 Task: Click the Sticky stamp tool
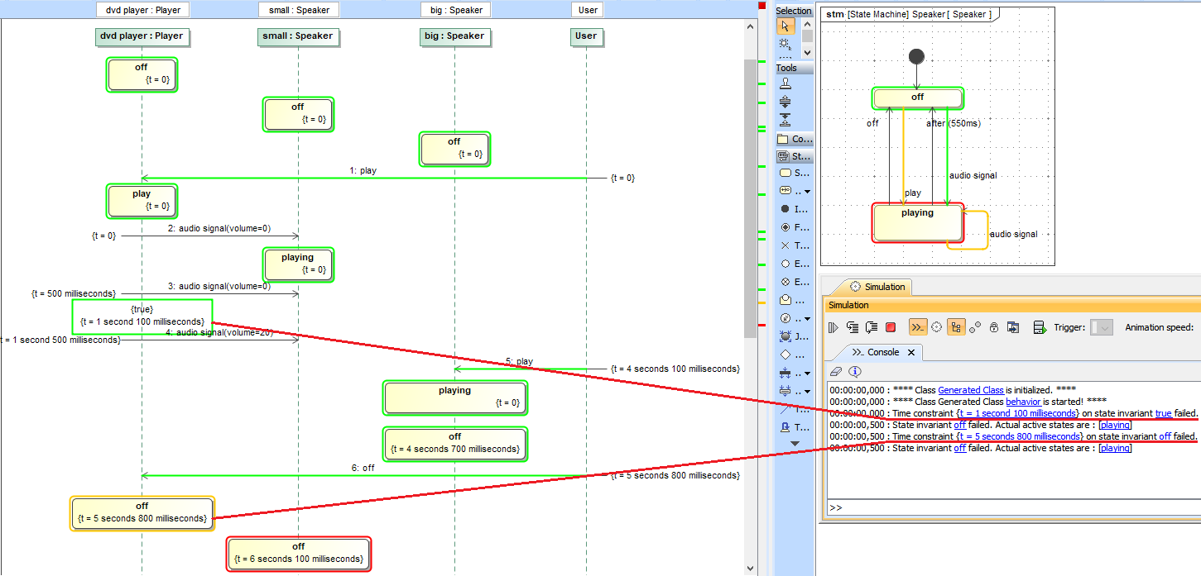tap(785, 83)
